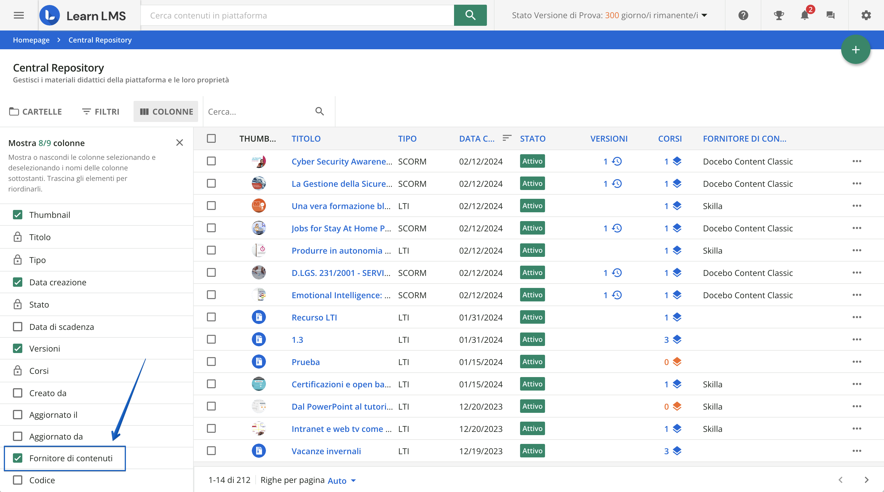The width and height of the screenshot is (884, 492).
Task: Enable the Aggiornato da column
Action: pos(18,436)
